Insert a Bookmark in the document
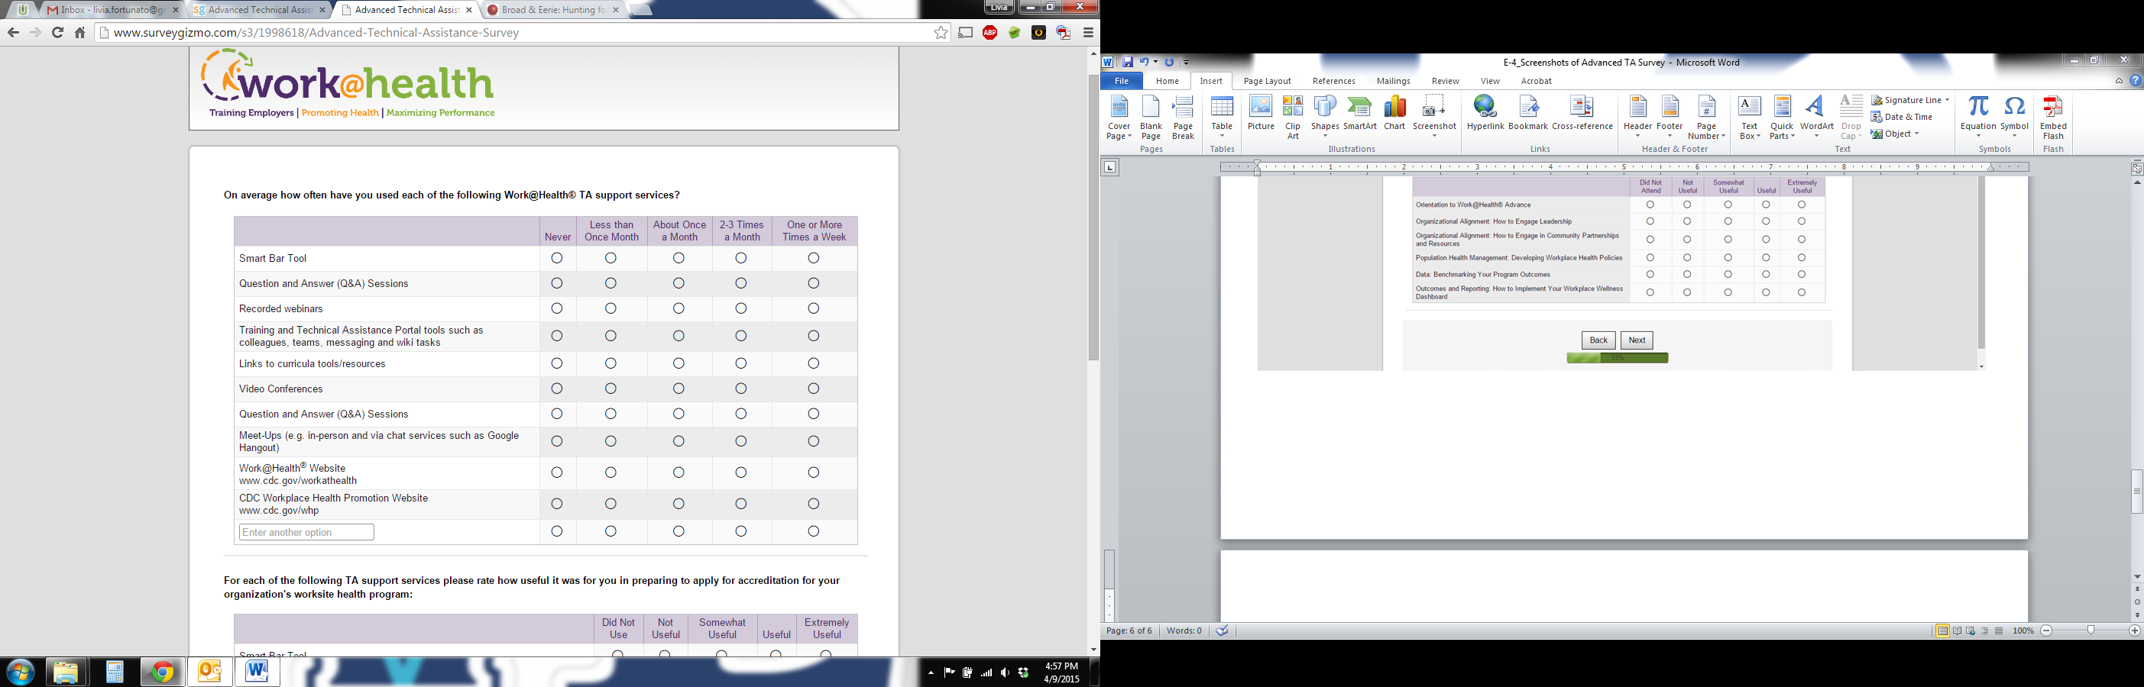 tap(1528, 113)
